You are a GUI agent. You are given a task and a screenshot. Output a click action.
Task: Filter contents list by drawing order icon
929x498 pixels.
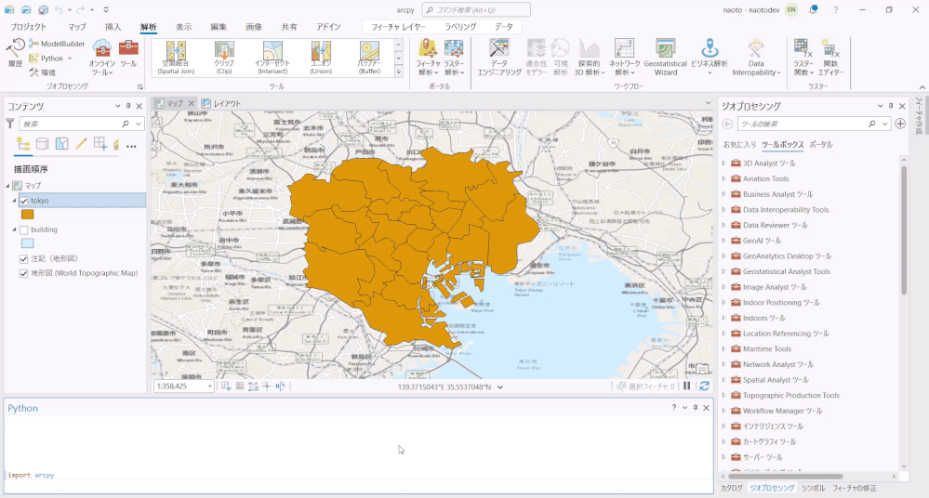[23, 144]
